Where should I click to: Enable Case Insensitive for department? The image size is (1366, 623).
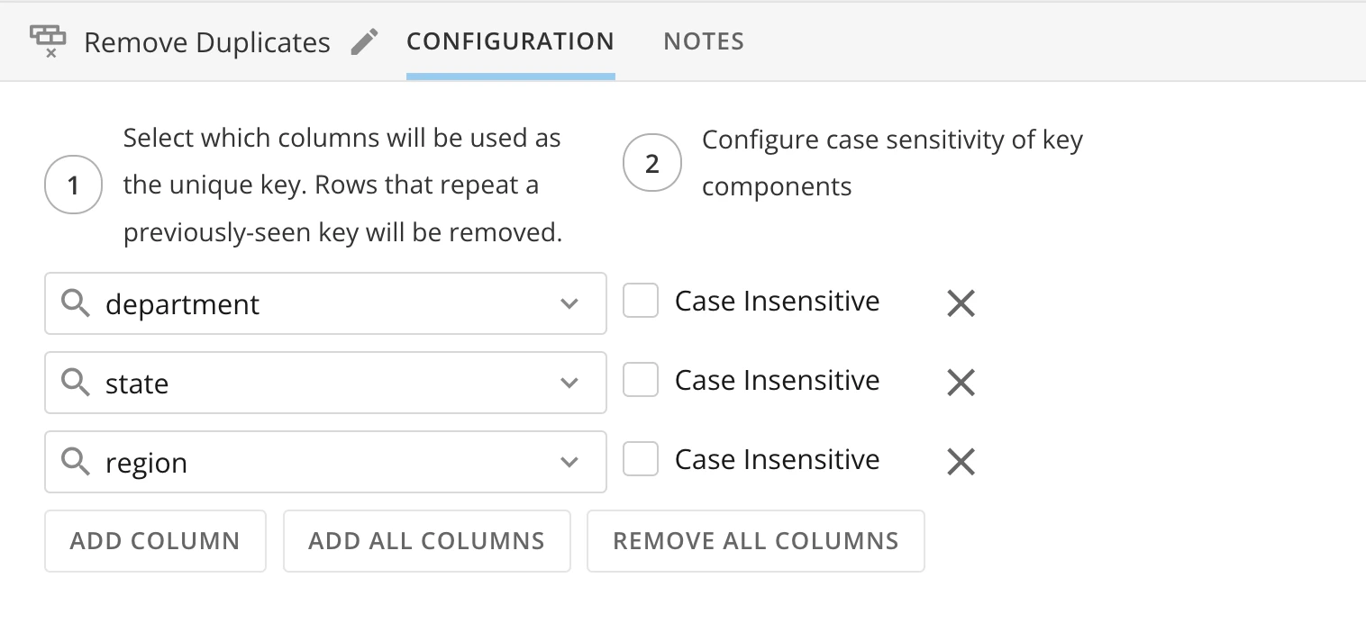point(641,301)
